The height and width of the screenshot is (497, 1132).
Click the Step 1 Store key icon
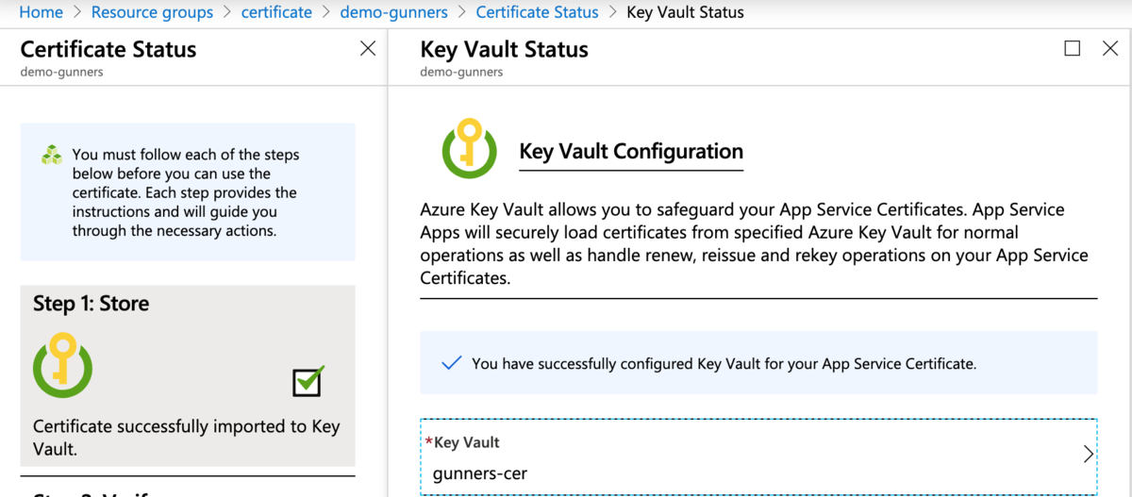pos(62,365)
